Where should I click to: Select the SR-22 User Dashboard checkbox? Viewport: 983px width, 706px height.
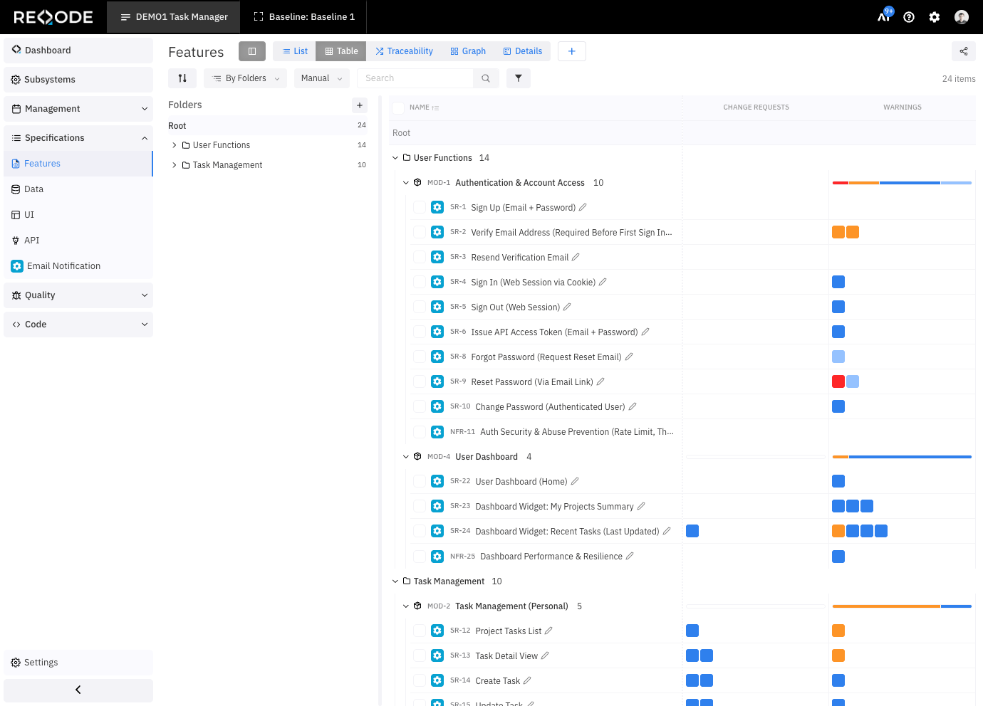tap(420, 481)
